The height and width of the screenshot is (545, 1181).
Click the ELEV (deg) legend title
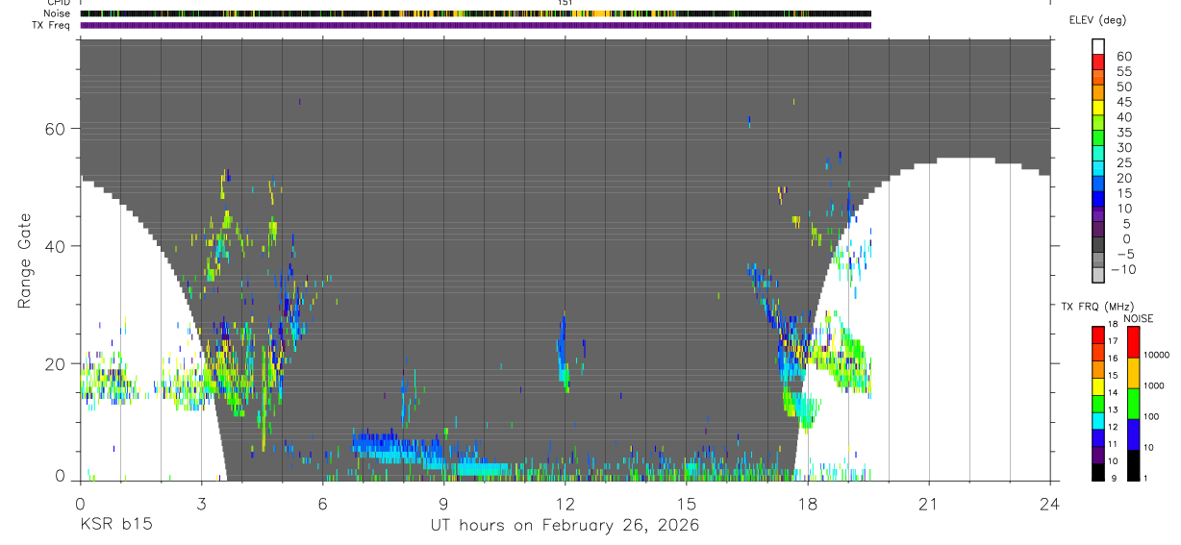[1097, 20]
